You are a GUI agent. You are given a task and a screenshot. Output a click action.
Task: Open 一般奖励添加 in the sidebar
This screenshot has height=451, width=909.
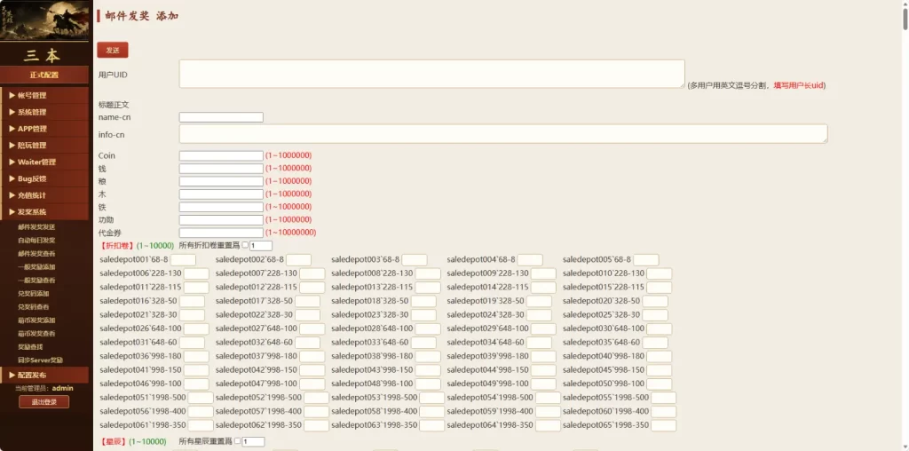pos(36,267)
